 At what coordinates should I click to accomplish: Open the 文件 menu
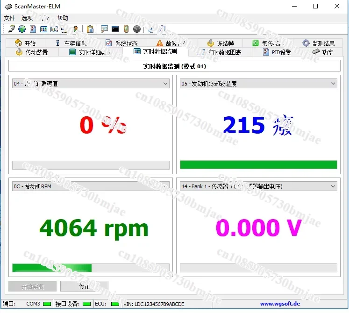[9, 18]
